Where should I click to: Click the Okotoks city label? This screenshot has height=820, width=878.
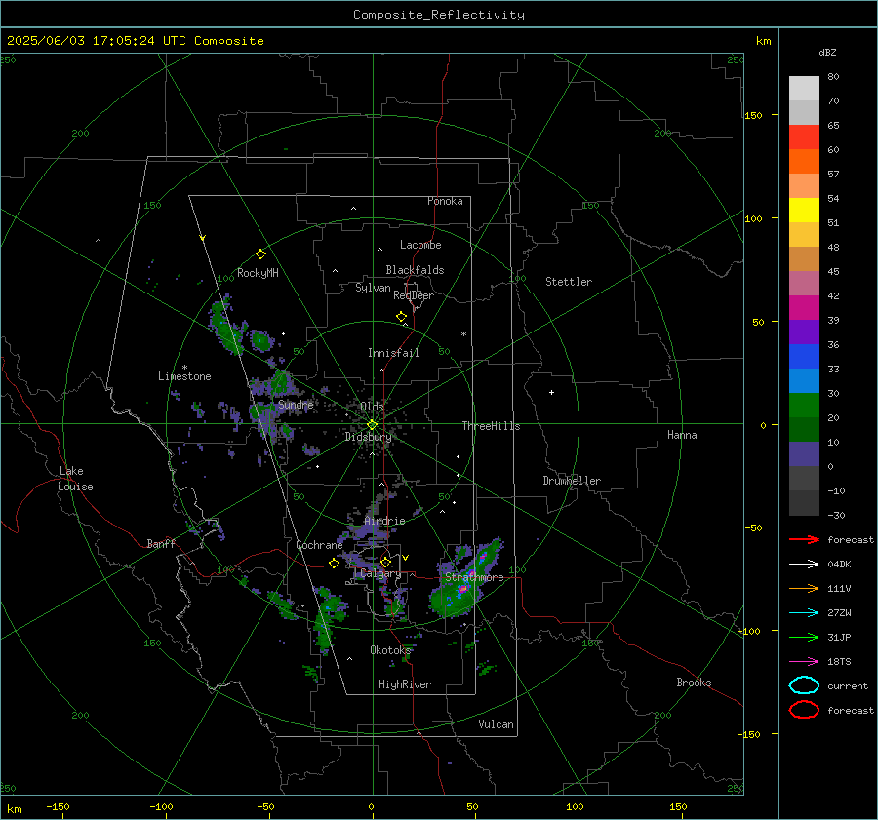coord(390,650)
